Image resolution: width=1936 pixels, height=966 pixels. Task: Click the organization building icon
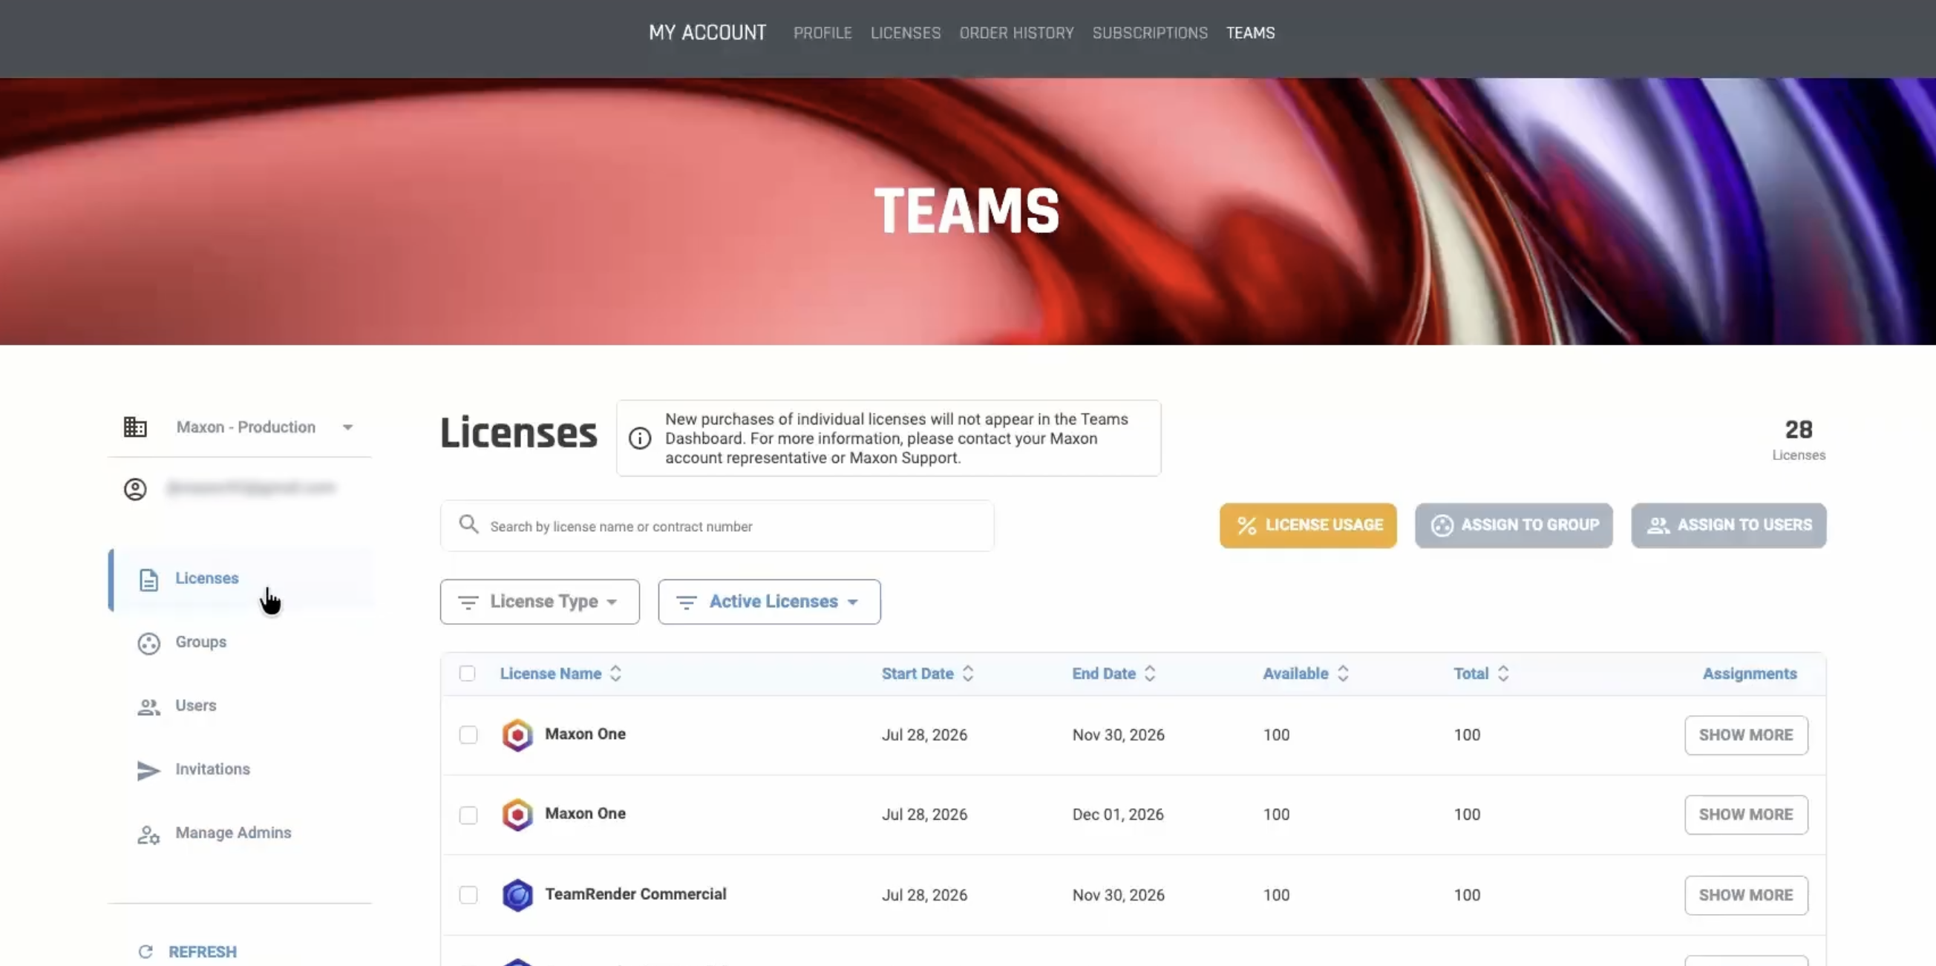pos(135,427)
